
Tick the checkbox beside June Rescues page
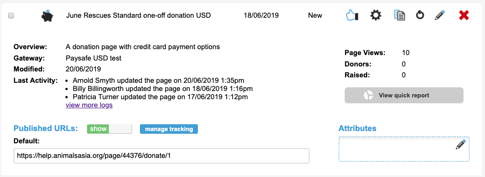[11, 16]
